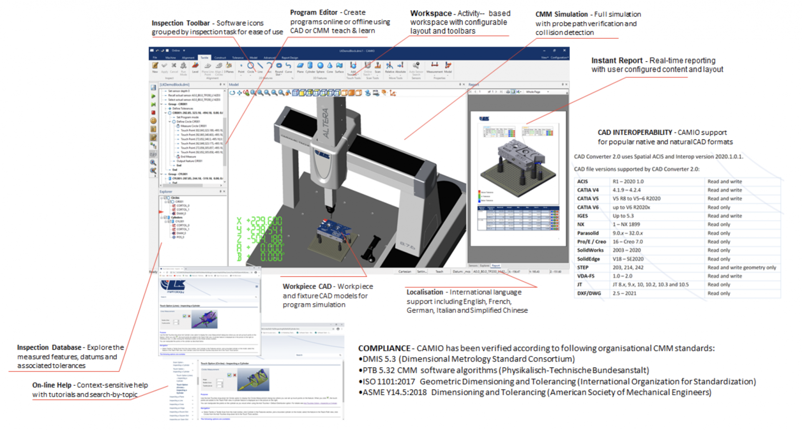Collapse the Group - CIR001 tree node
Screen dimensions: 802x430
tap(162, 104)
